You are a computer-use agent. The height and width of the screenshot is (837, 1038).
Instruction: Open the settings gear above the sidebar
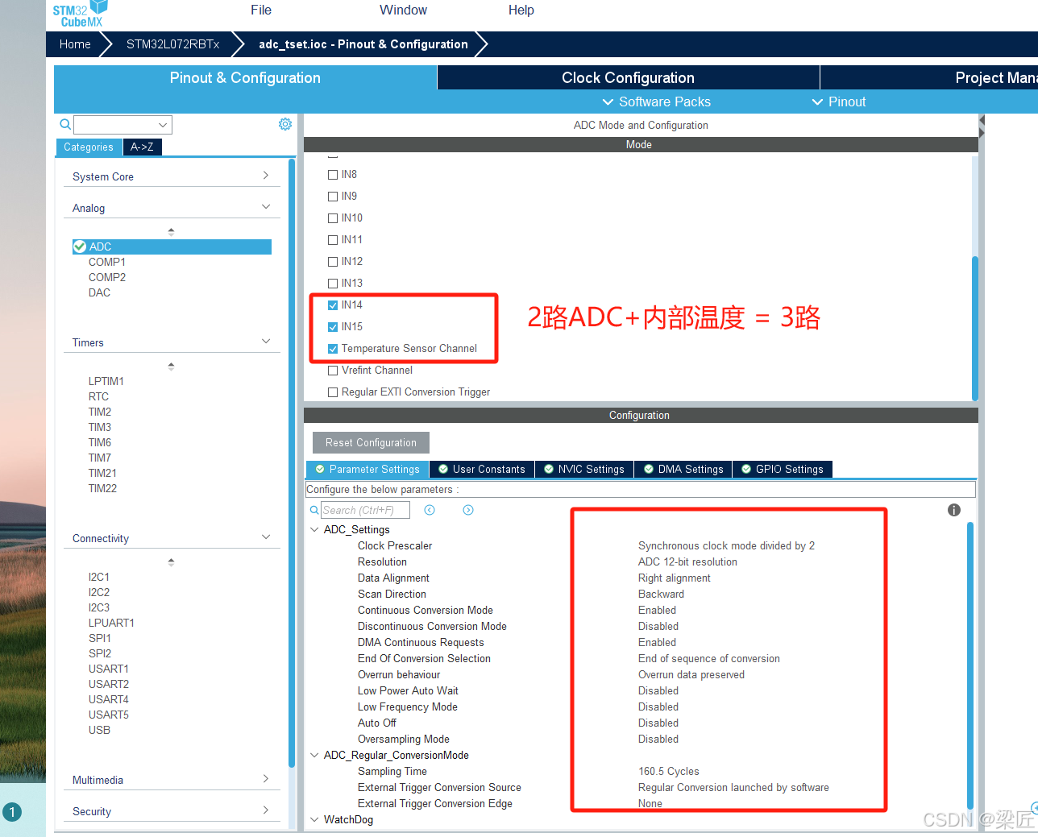[284, 124]
